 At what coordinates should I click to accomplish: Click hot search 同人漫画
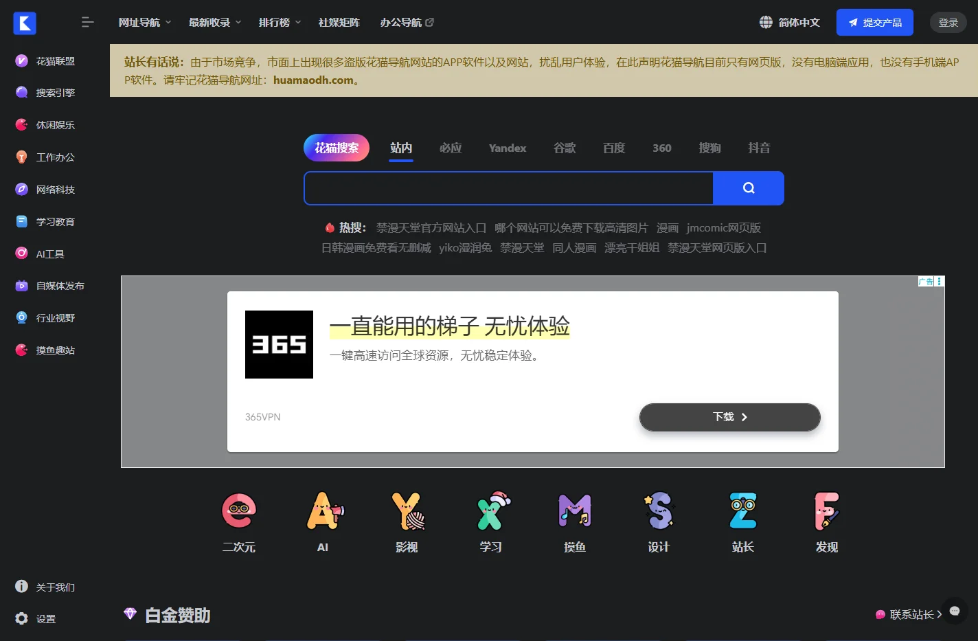pyautogui.click(x=574, y=247)
